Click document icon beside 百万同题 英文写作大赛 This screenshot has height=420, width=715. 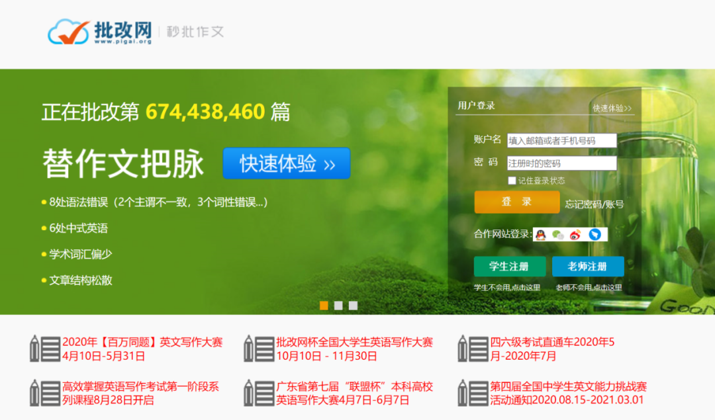pyautogui.click(x=45, y=349)
